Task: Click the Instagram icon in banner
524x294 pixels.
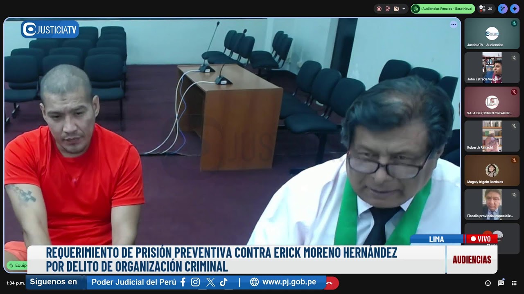Action: (x=196, y=282)
